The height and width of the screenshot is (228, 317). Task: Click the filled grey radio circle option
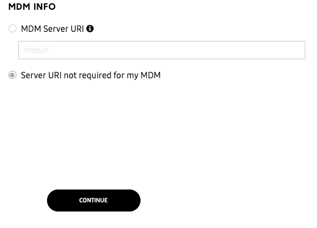pyautogui.click(x=12, y=75)
